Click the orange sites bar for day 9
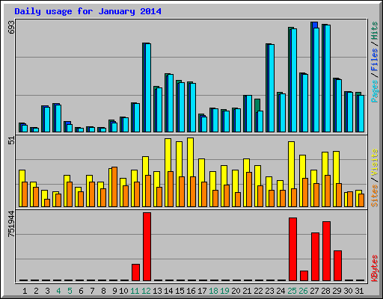Image resolution: width=383 pixels, height=299 pixels. [114, 187]
